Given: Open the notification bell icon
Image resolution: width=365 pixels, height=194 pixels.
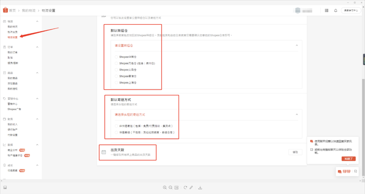Looking at the screenshot, I should click(x=336, y=10).
